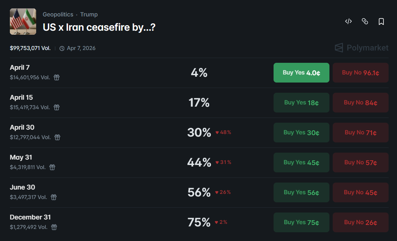Click the clock icon next to the date
The width and height of the screenshot is (397, 241).
pos(62,48)
